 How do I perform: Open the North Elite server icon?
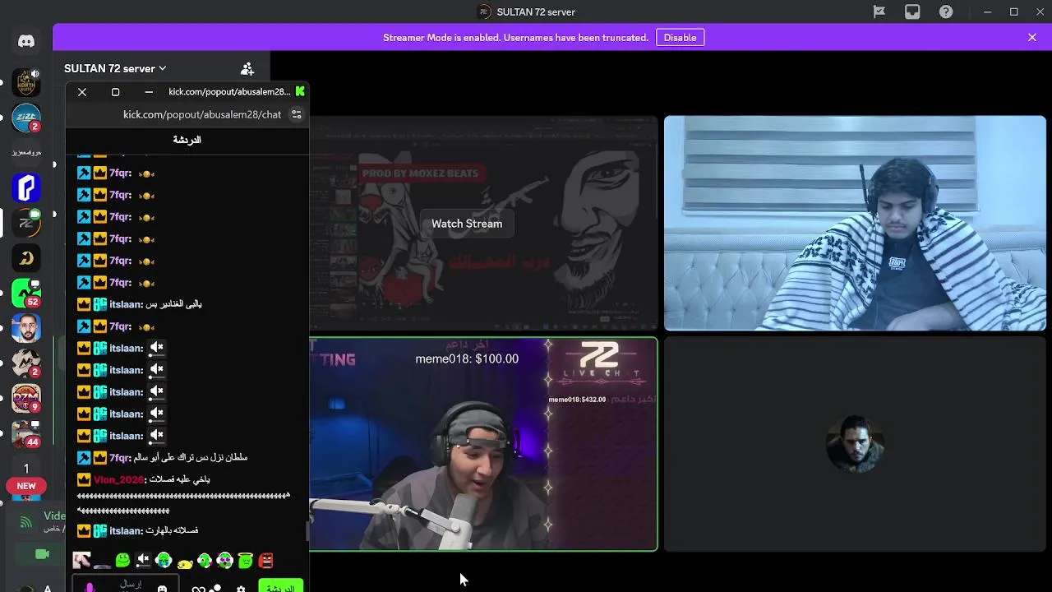26,83
